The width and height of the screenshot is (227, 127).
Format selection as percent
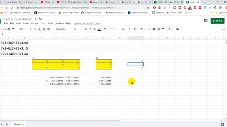click(35, 29)
